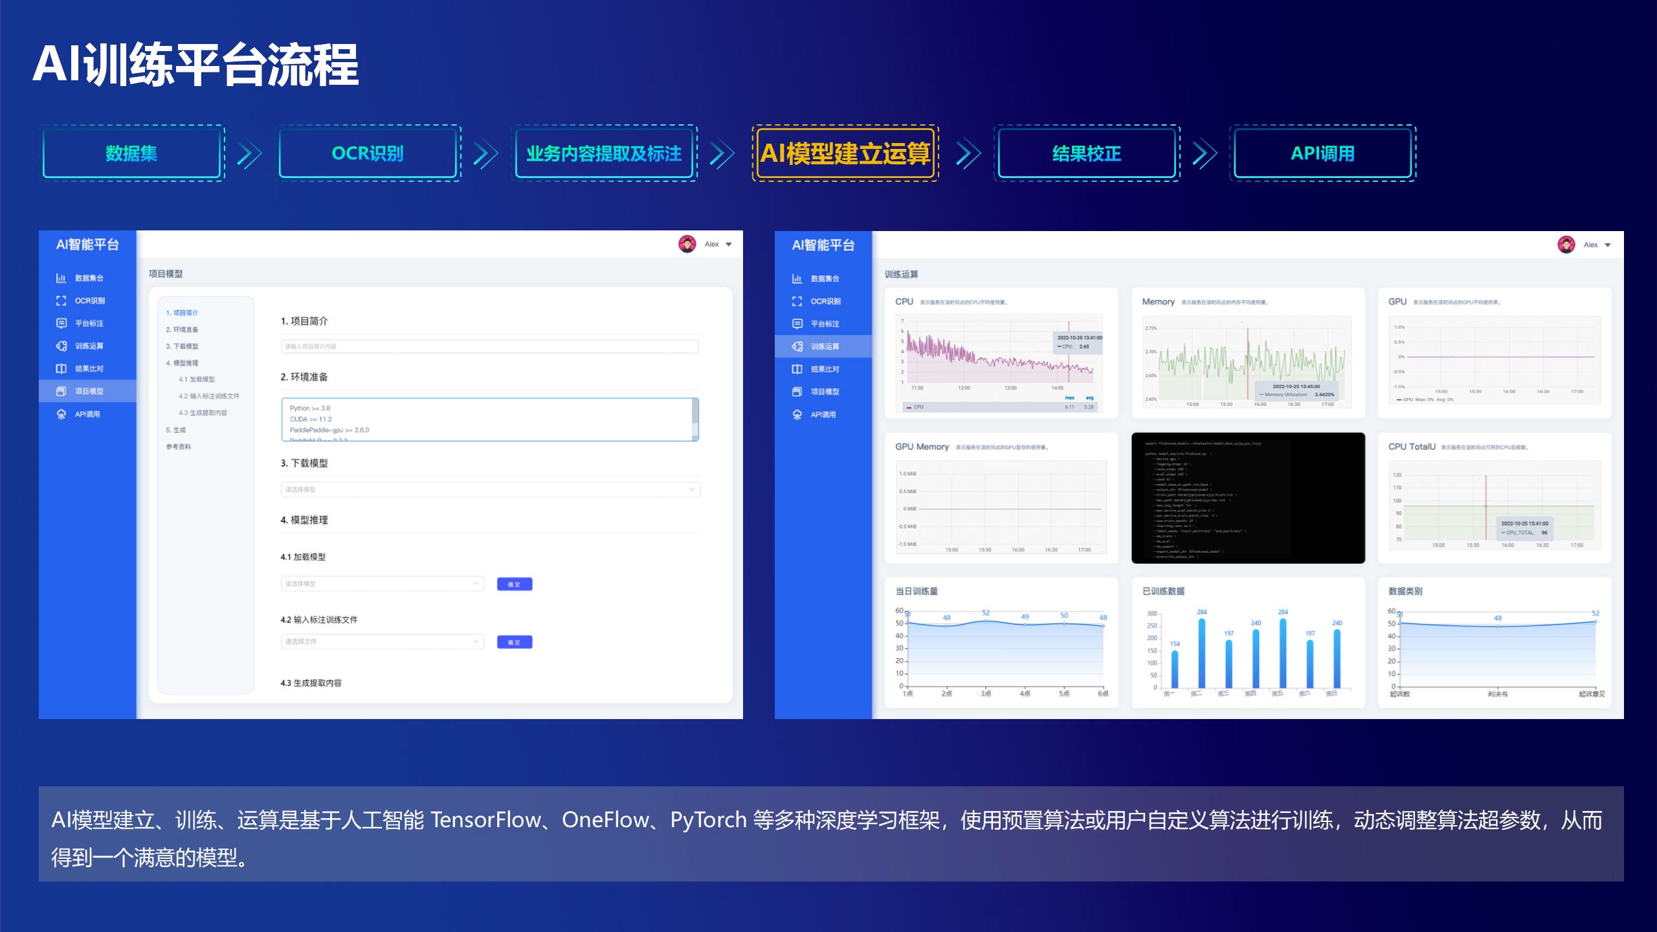Expand the 下载模型 model select dropdown
Viewport: 1657px width, 932px height.
pyautogui.click(x=490, y=489)
